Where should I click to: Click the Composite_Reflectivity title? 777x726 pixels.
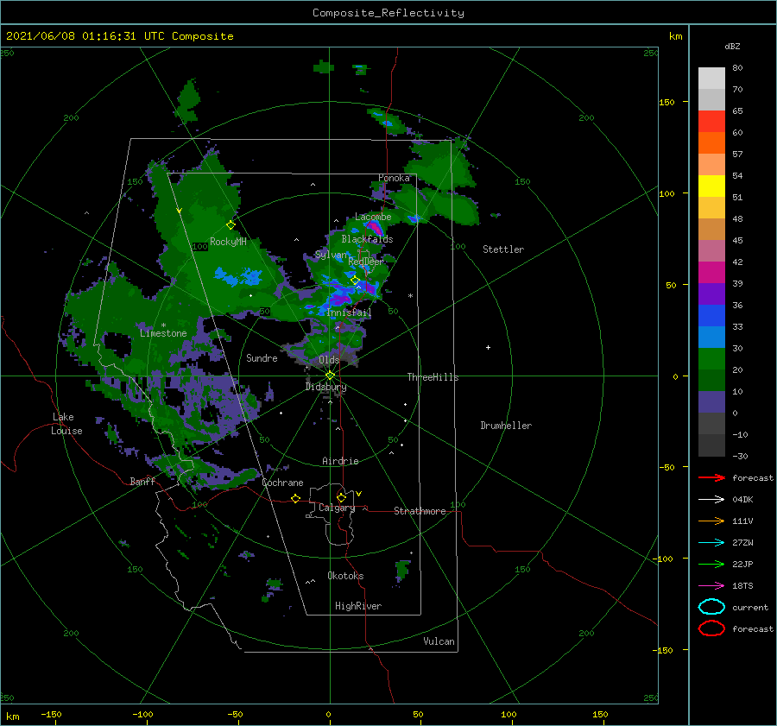(x=388, y=13)
